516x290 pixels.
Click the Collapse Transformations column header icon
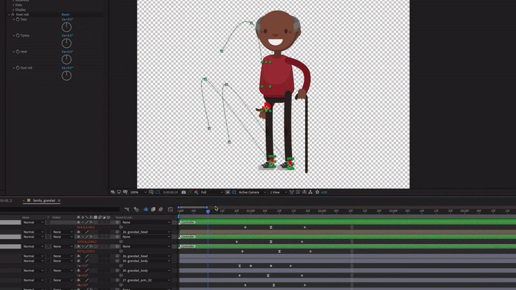pyautogui.click(x=83, y=217)
